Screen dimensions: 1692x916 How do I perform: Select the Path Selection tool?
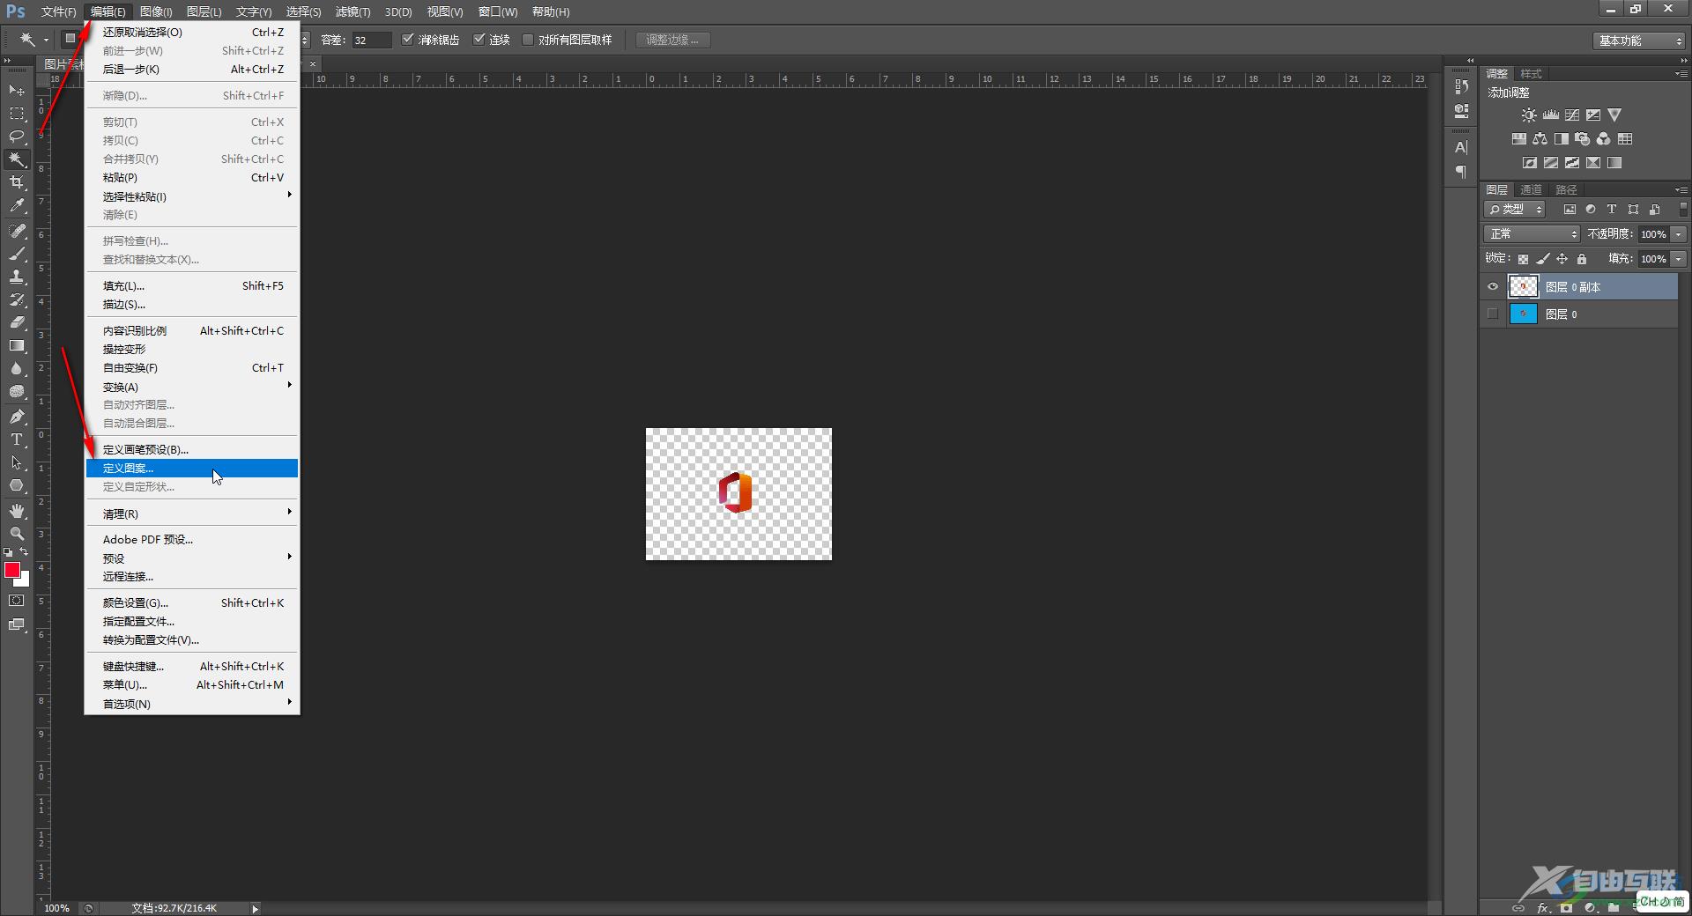coord(17,462)
